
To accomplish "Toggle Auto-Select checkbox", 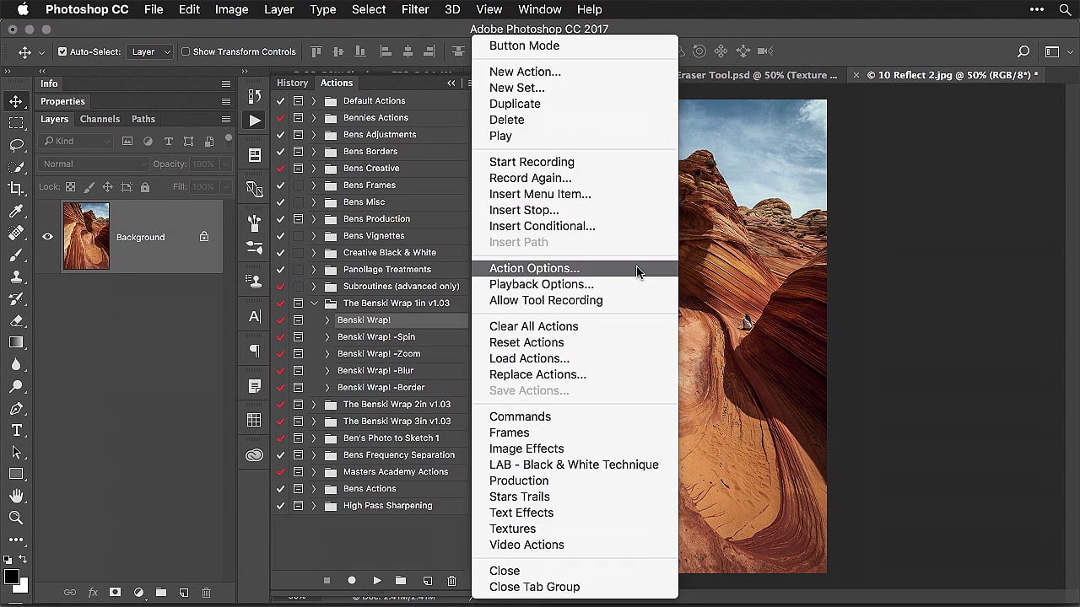I will (62, 51).
